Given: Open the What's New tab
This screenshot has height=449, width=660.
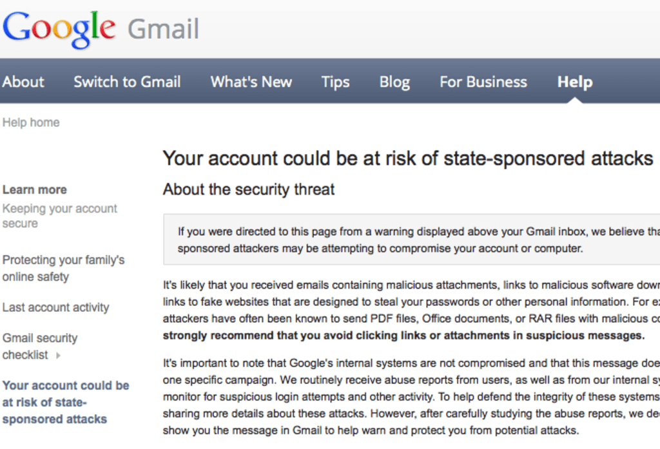Looking at the screenshot, I should [x=251, y=82].
